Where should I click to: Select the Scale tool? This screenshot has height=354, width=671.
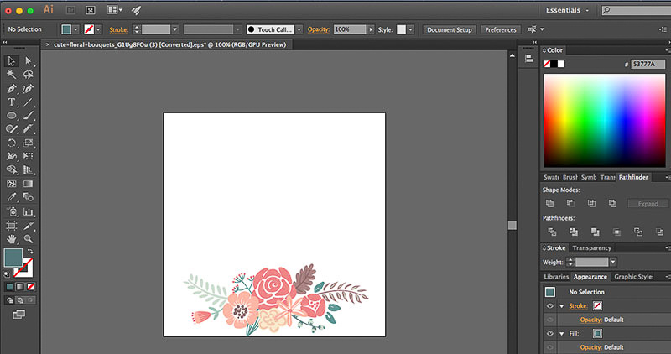(29, 143)
